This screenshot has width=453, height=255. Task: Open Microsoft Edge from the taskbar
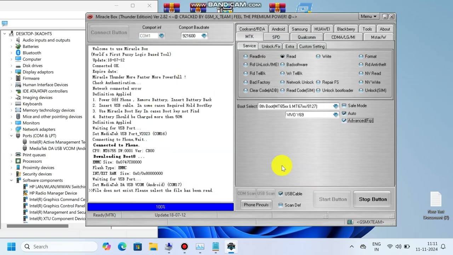pyautogui.click(x=122, y=246)
